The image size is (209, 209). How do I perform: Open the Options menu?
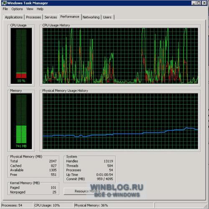click(17, 9)
